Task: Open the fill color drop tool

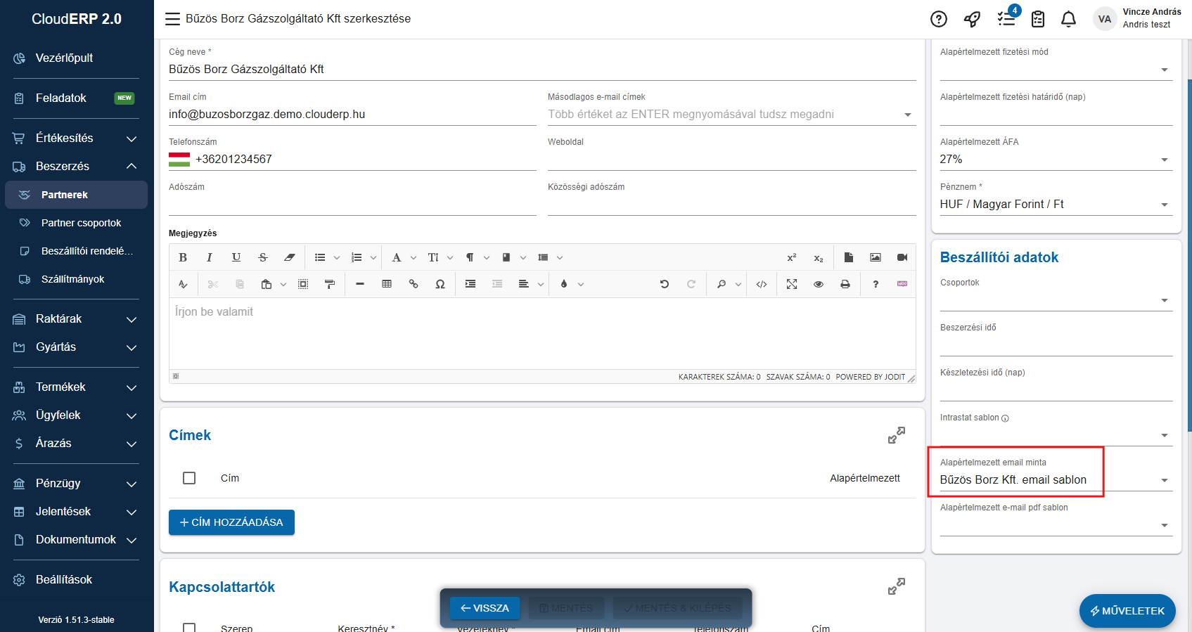Action: click(x=564, y=284)
